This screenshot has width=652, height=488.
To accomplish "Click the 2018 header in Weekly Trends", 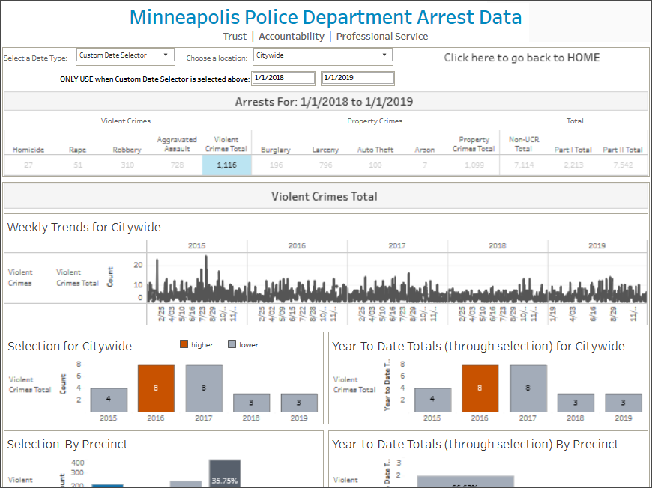I will click(498, 245).
